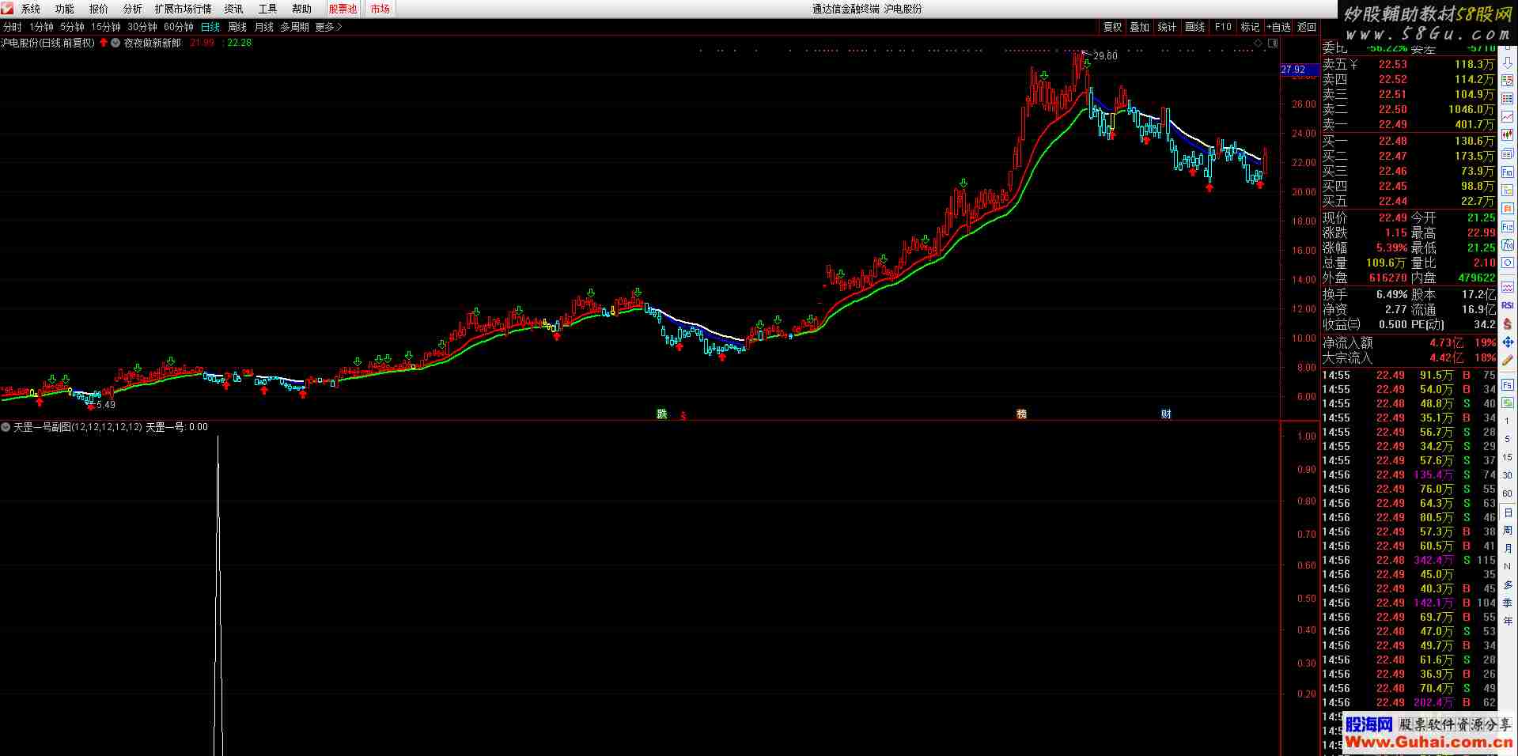Expand the 更多 periods menu
The image size is (1518, 756).
coord(328,27)
